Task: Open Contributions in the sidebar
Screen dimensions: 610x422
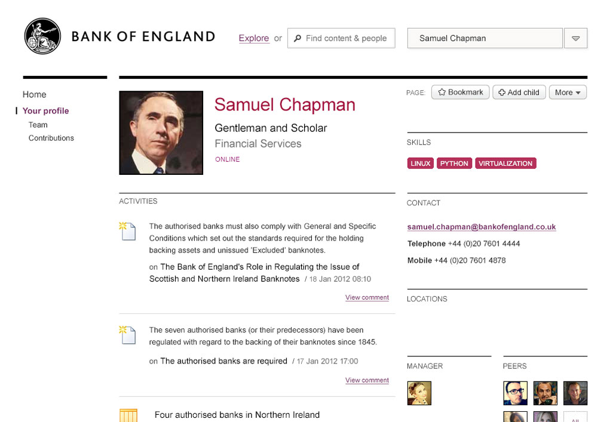Action: click(x=51, y=138)
